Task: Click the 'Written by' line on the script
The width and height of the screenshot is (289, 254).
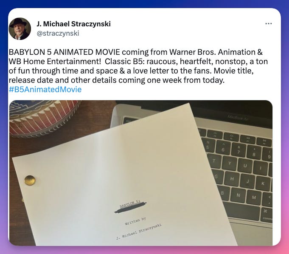Action: pyautogui.click(x=135, y=221)
